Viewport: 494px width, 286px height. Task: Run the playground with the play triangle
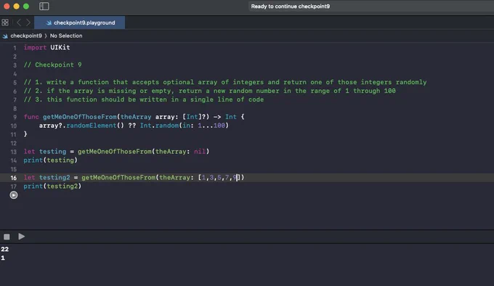point(21,237)
